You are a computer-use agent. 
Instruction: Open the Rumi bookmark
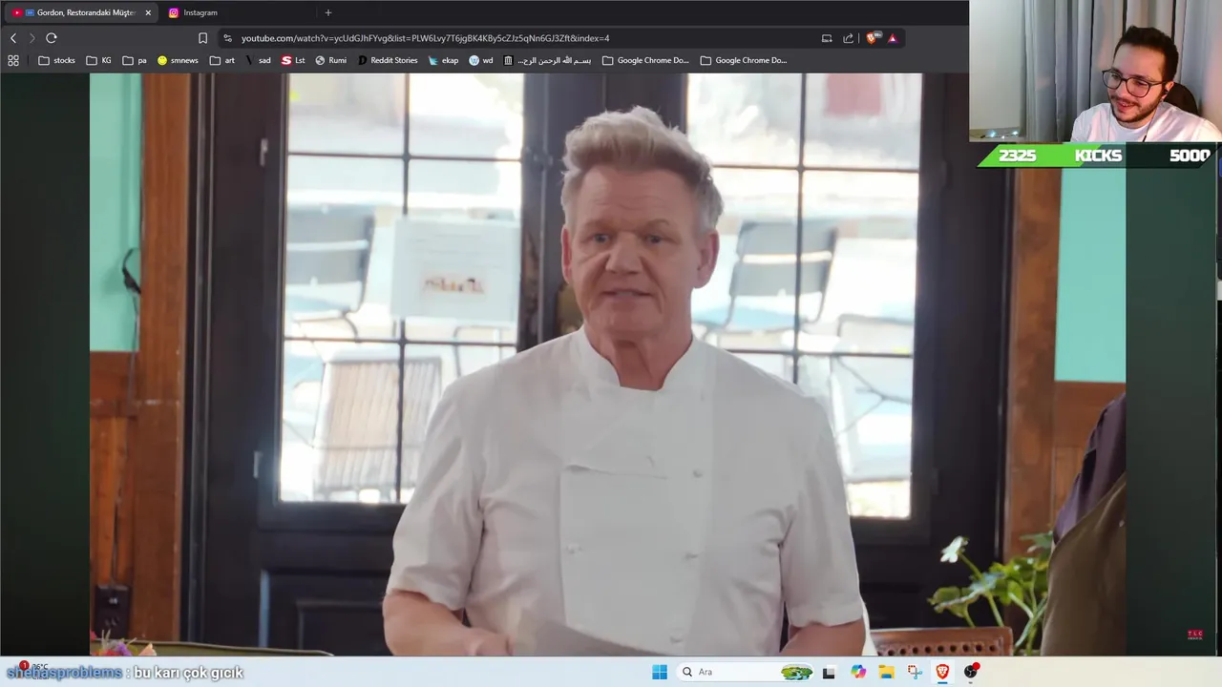(331, 60)
